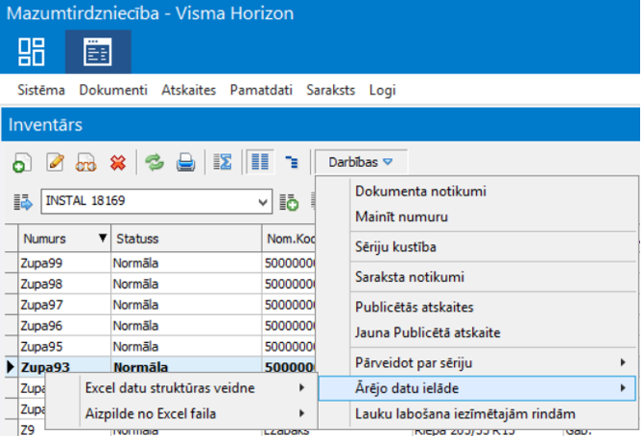Click the Numurs column sort arrow
643x436 pixels.
click(103, 238)
